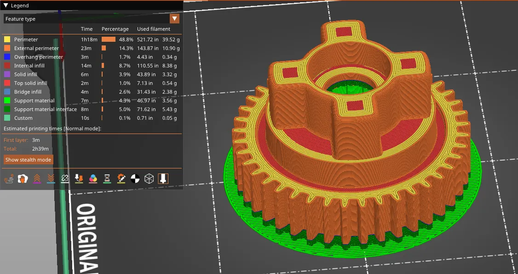The width and height of the screenshot is (518, 274).
Task: Show seams on the print preview
Action: (64, 178)
